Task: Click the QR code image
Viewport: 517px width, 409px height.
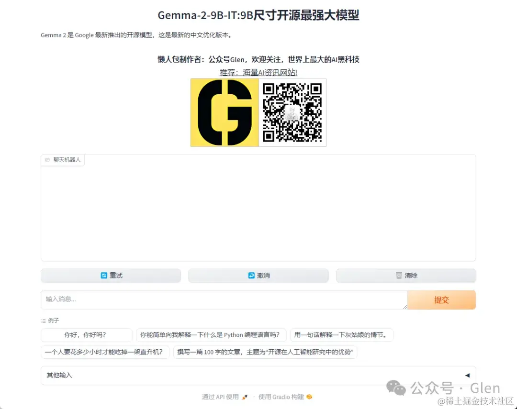Action: (x=292, y=113)
